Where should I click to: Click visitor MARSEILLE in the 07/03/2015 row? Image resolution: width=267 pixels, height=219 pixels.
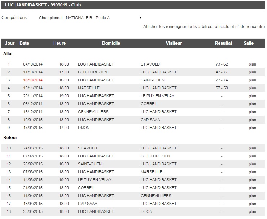tap(152, 172)
